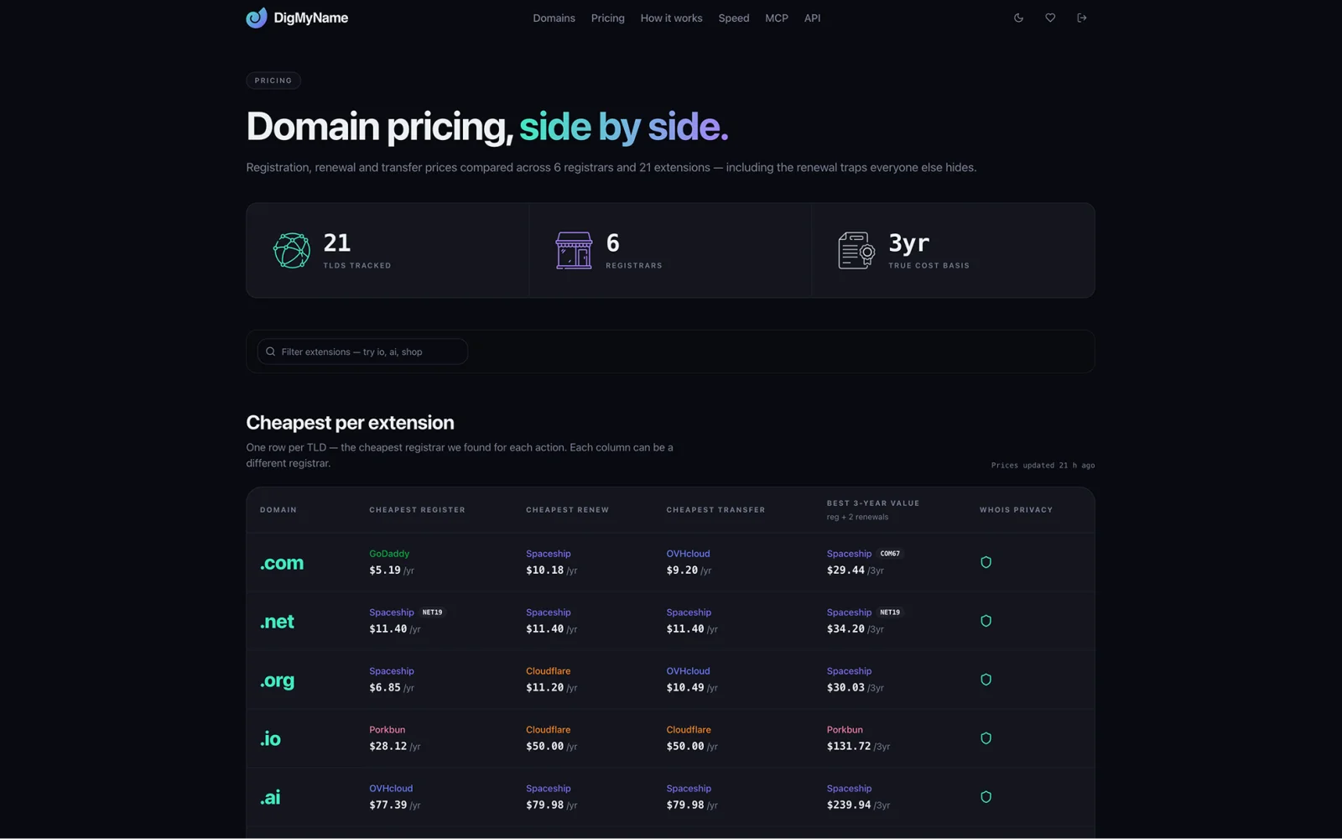Click Spaceship cheapest renew for .ai
1342x839 pixels.
[549, 789]
